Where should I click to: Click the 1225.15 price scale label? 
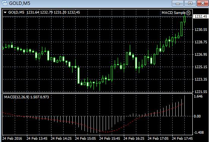(201, 67)
